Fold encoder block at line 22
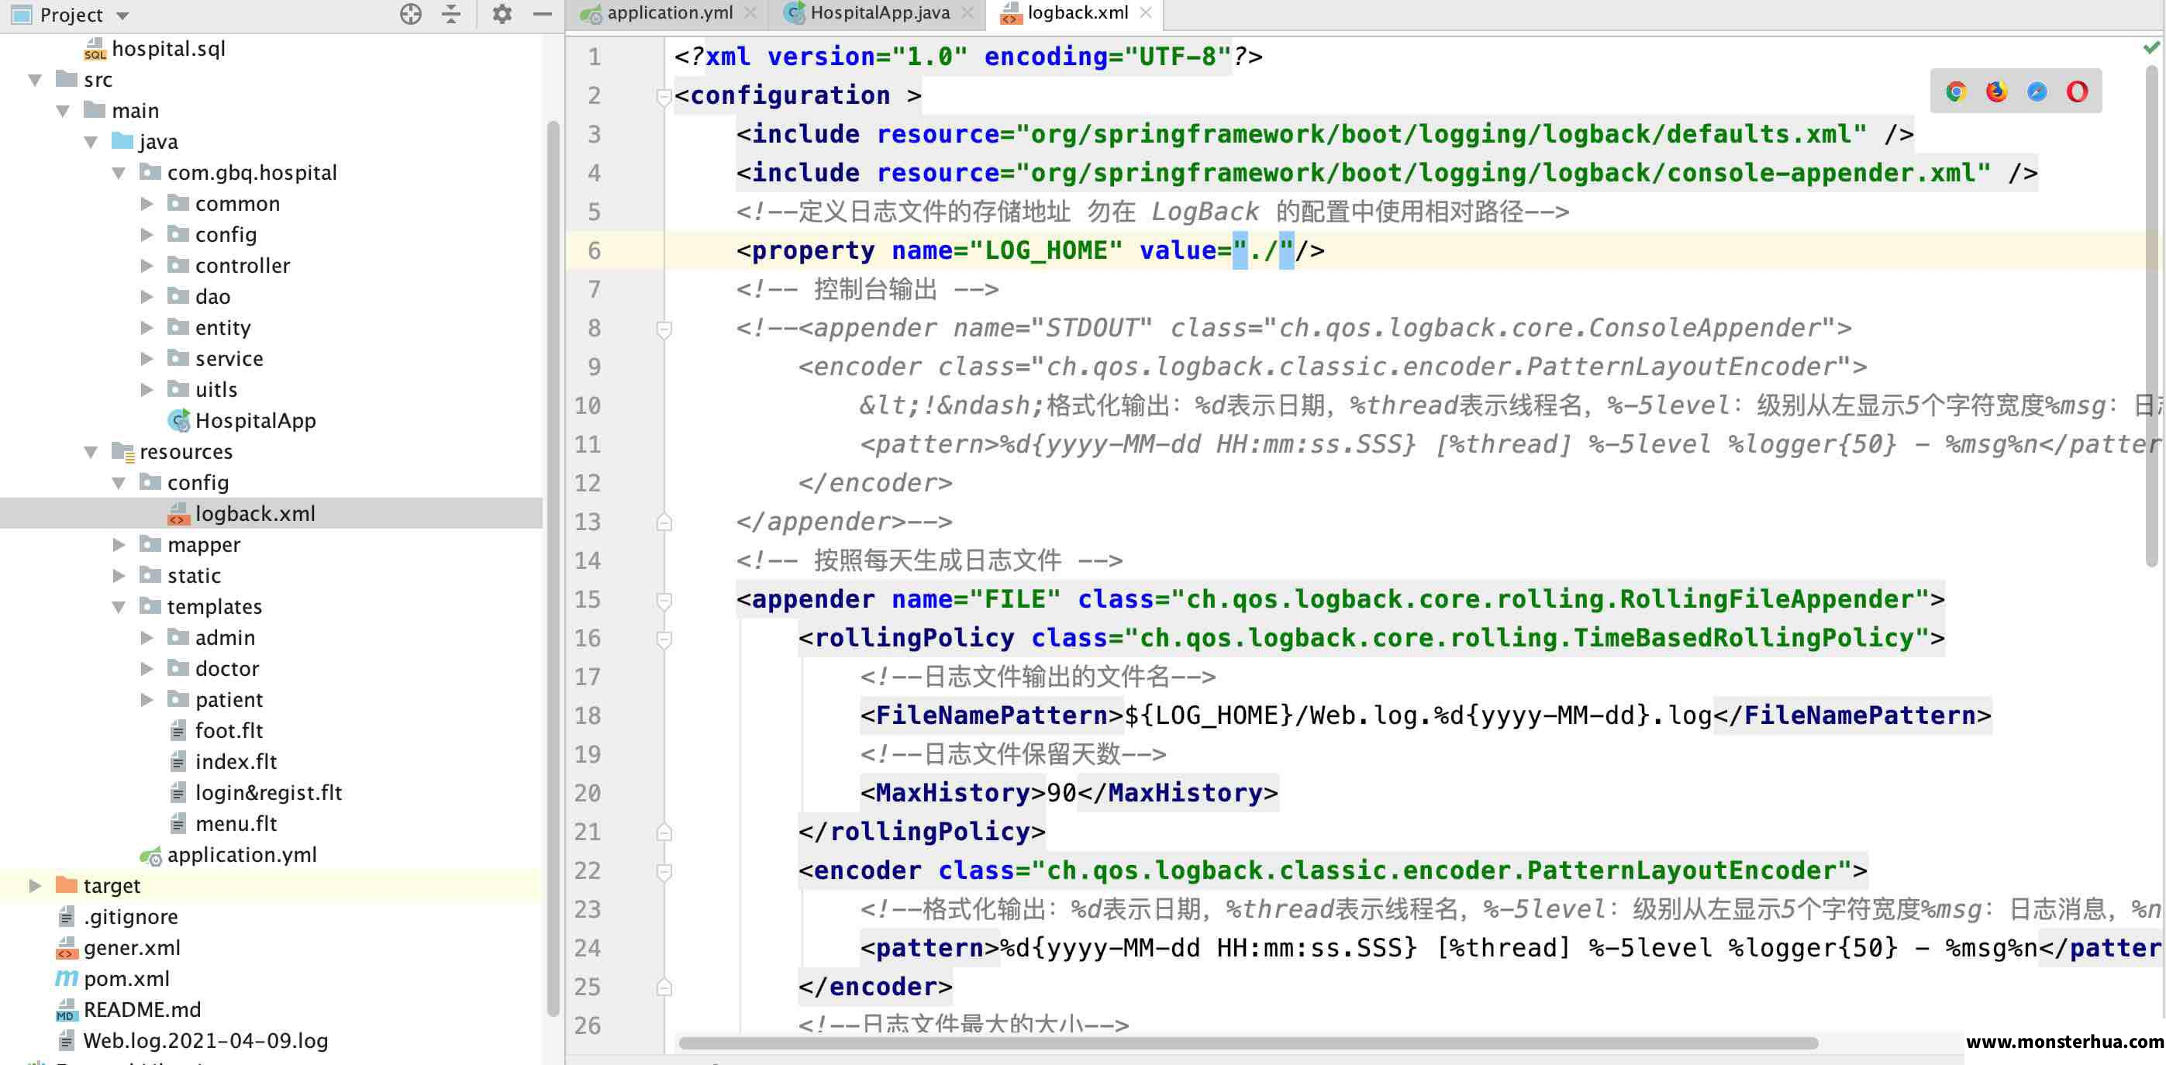 point(664,872)
